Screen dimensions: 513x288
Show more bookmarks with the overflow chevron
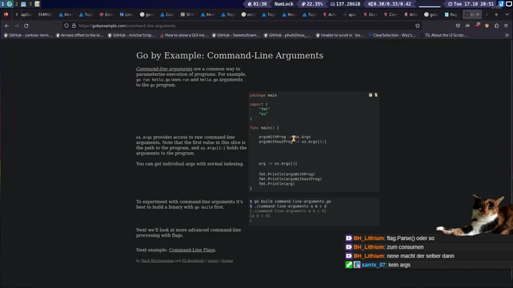coord(506,35)
